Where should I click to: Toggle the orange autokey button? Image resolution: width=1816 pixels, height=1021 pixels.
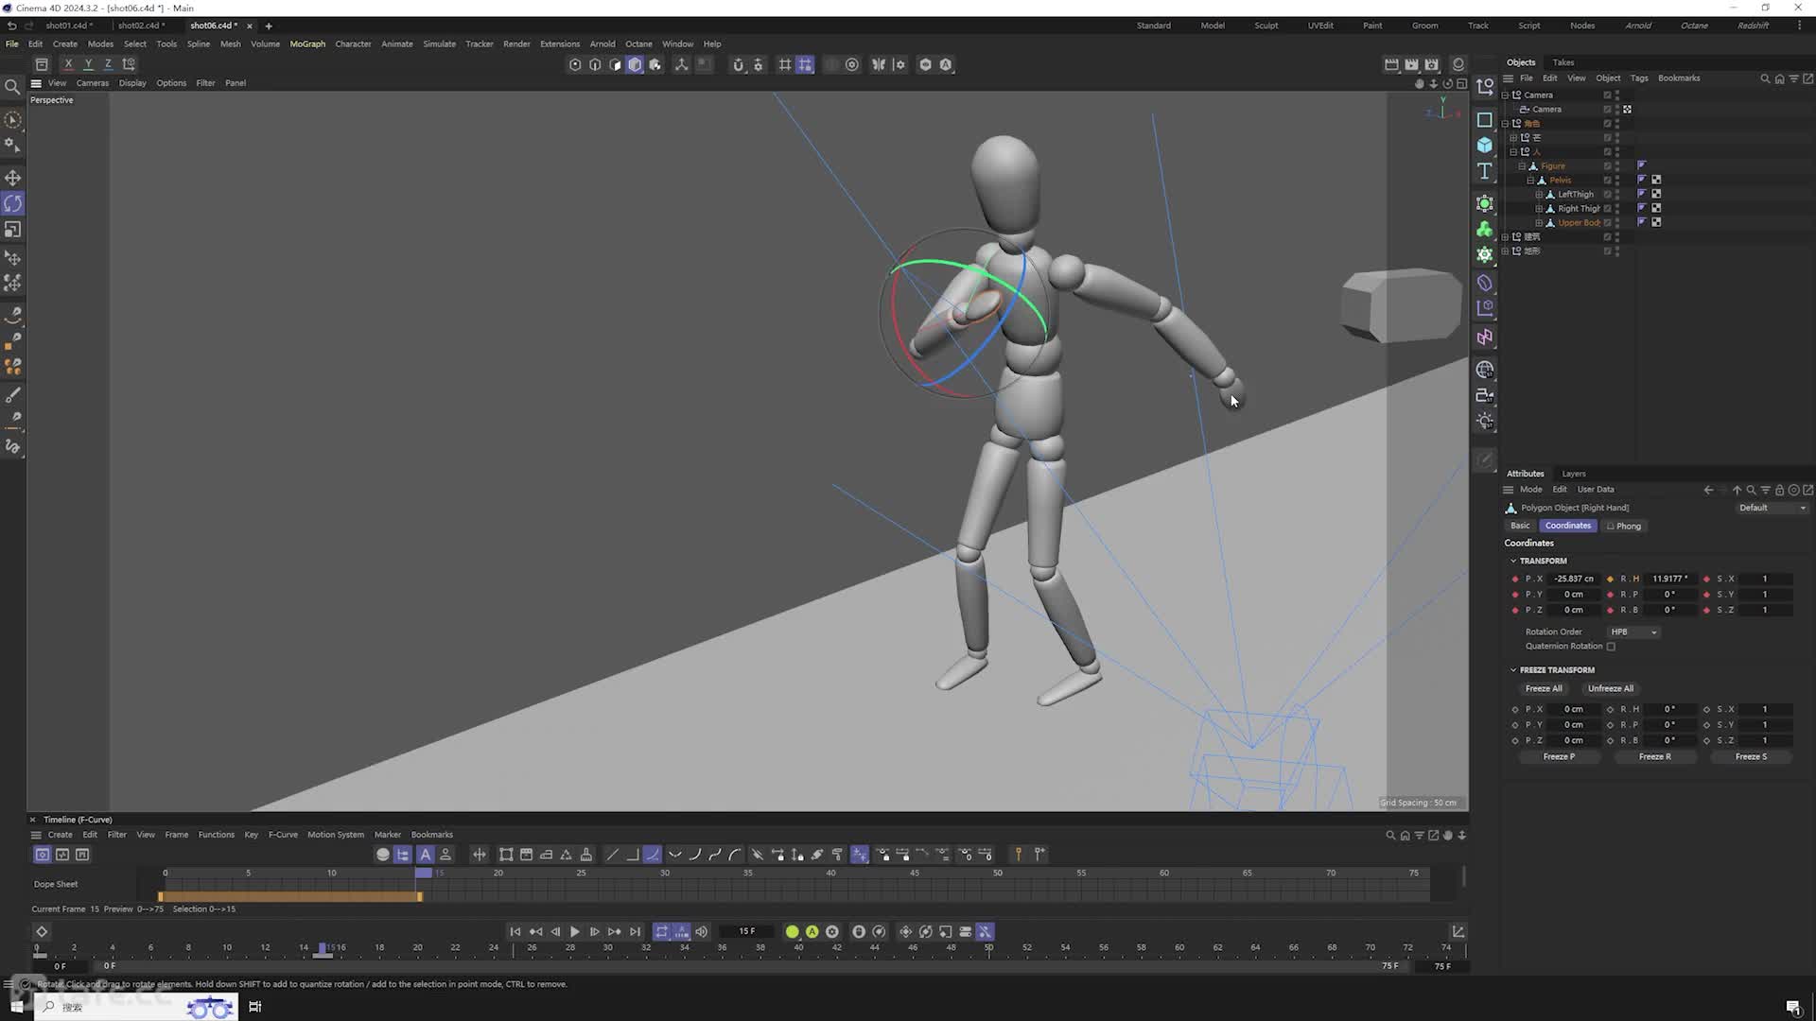point(812,932)
